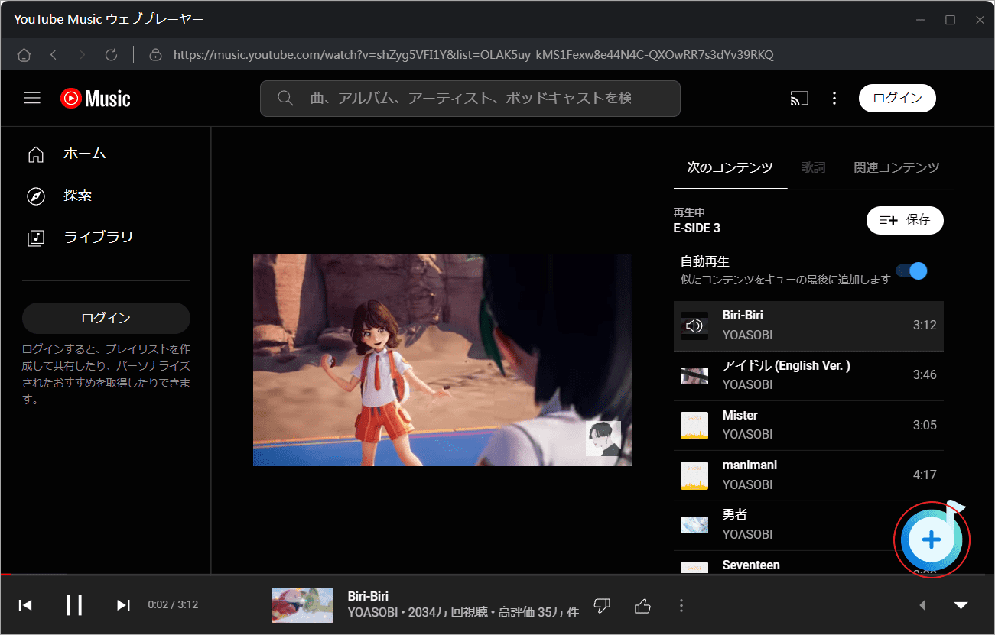Seek on the red playback progress bar
This screenshot has height=635, width=995.
497,574
